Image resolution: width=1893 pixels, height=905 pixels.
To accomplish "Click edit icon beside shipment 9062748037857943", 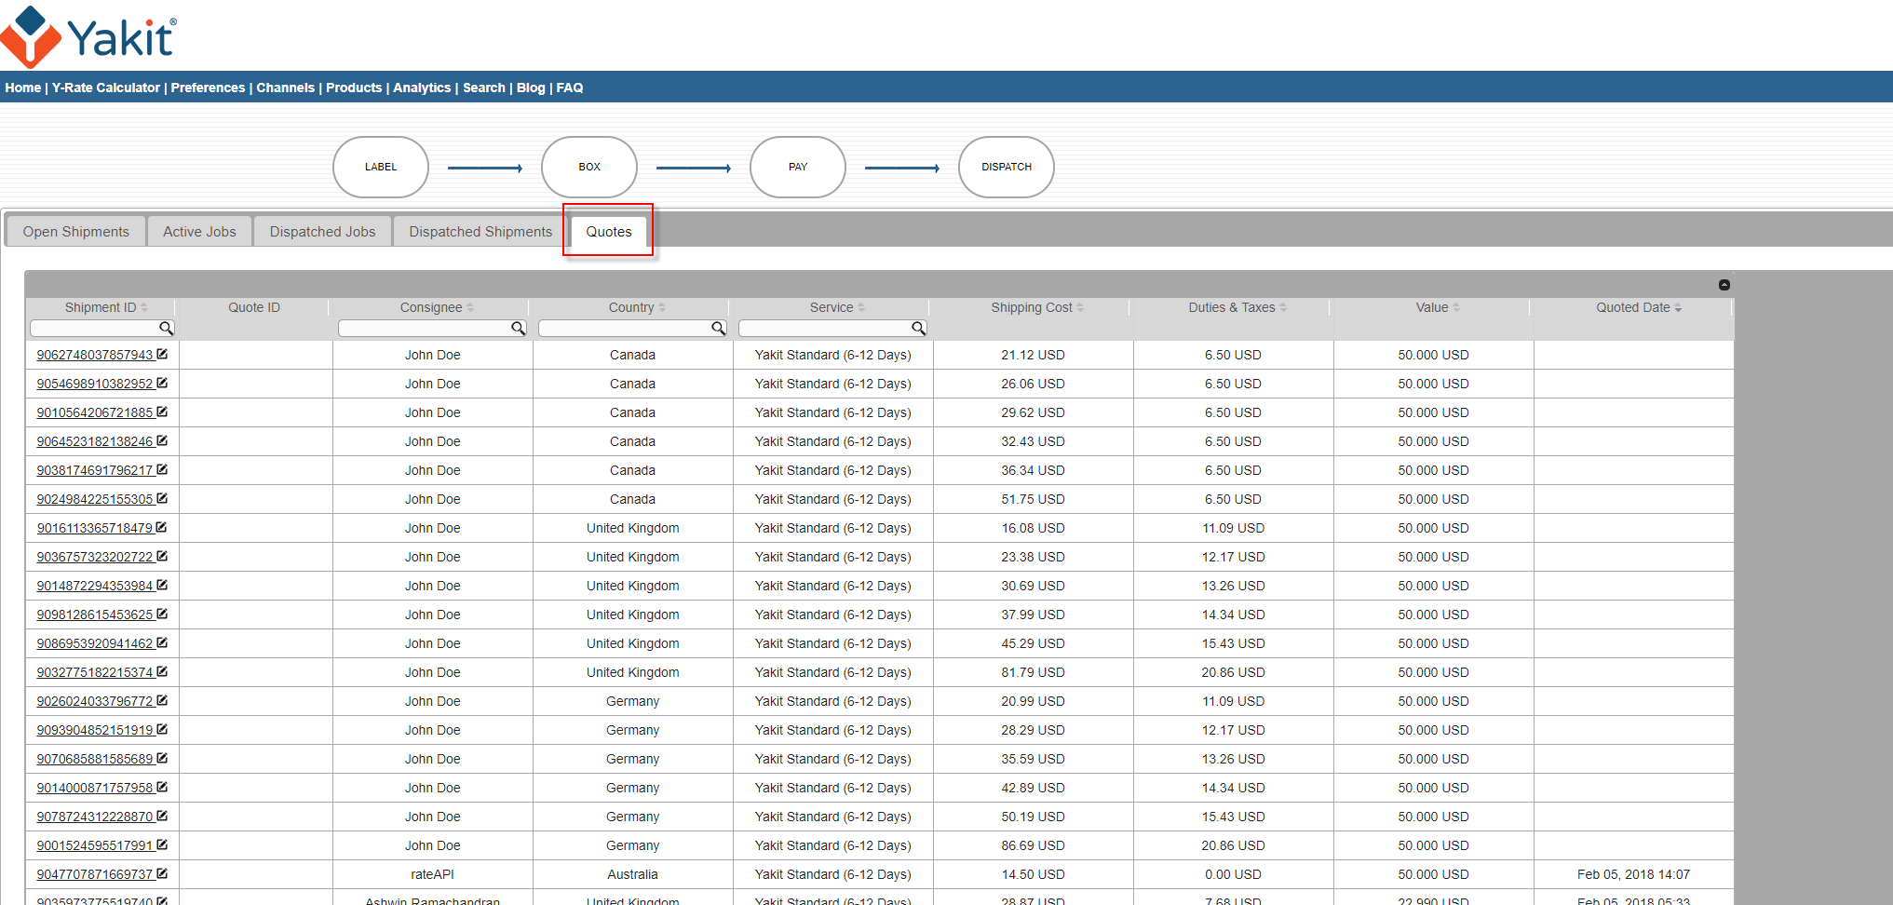I will pyautogui.click(x=162, y=354).
